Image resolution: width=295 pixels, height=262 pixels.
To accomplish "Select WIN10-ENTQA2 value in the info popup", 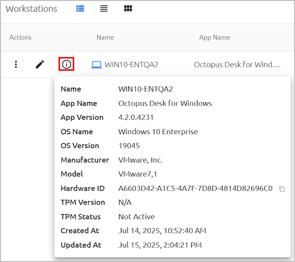I will coord(146,89).
